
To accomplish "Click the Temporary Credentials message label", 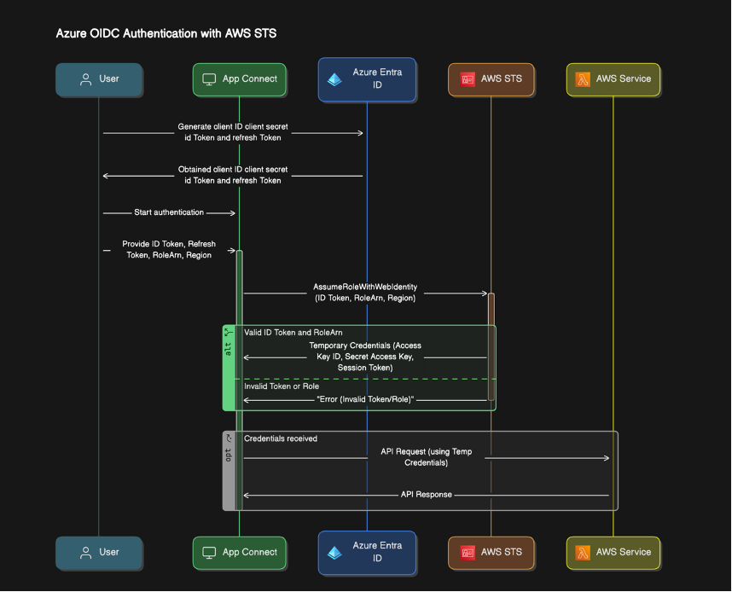I will point(365,357).
